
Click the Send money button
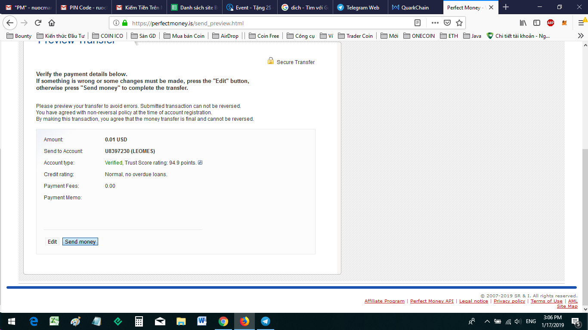point(80,242)
